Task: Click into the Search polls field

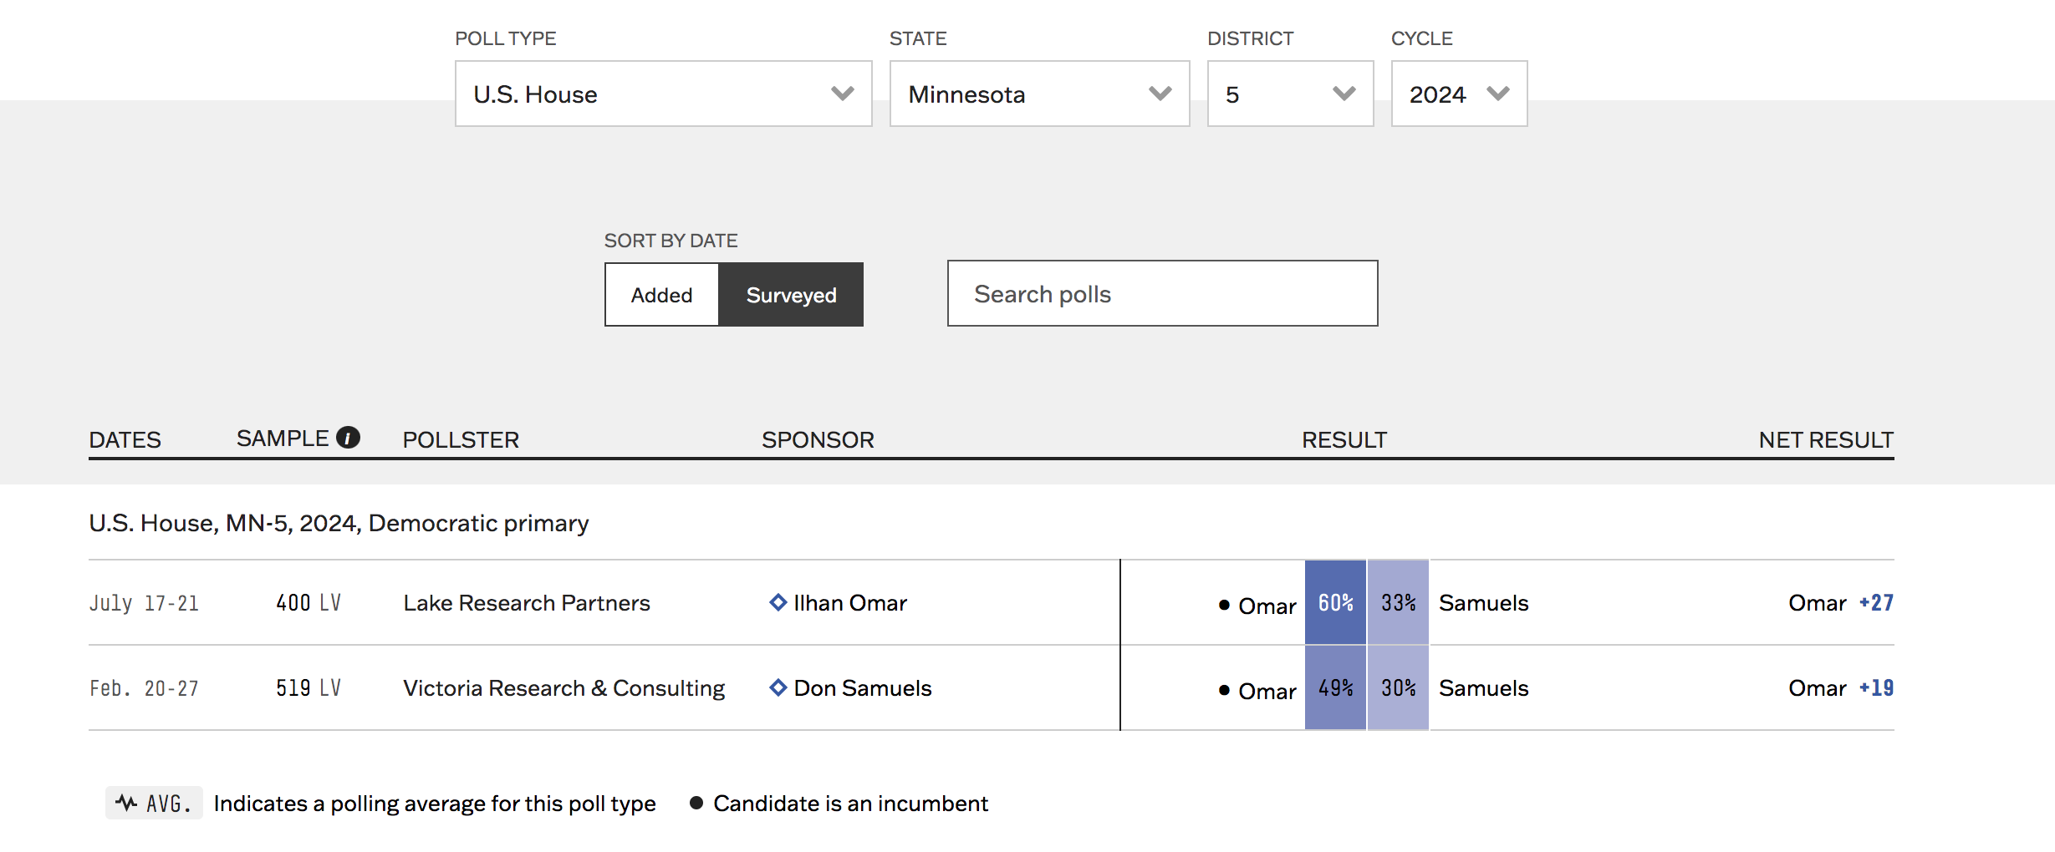Action: (x=1162, y=293)
